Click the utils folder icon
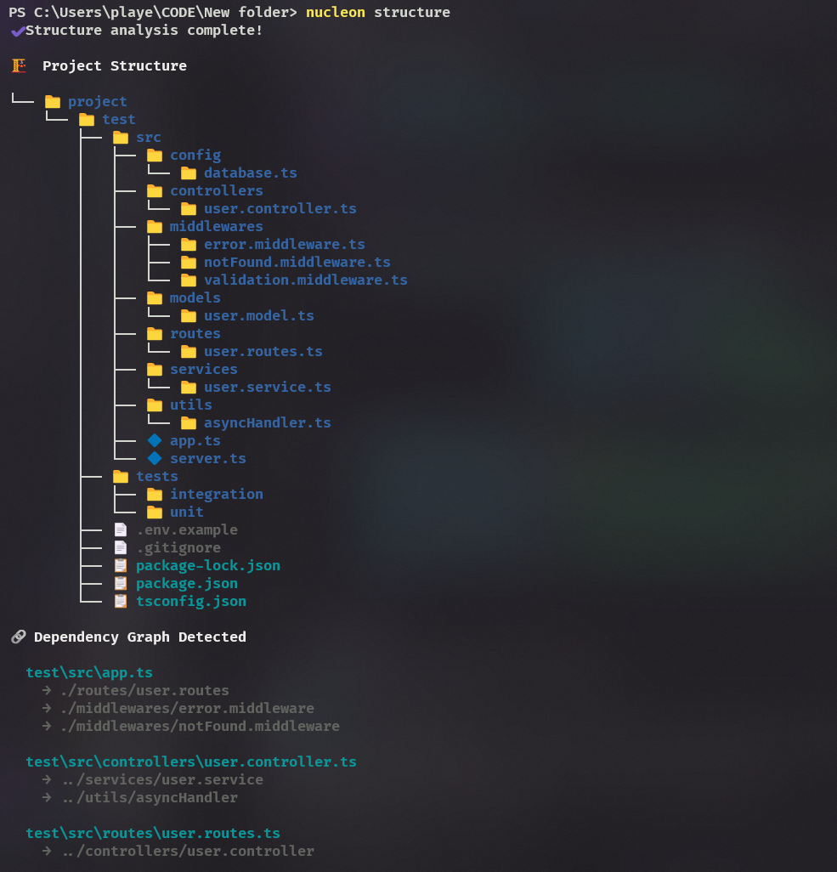Viewport: 837px width, 872px height. (x=154, y=405)
